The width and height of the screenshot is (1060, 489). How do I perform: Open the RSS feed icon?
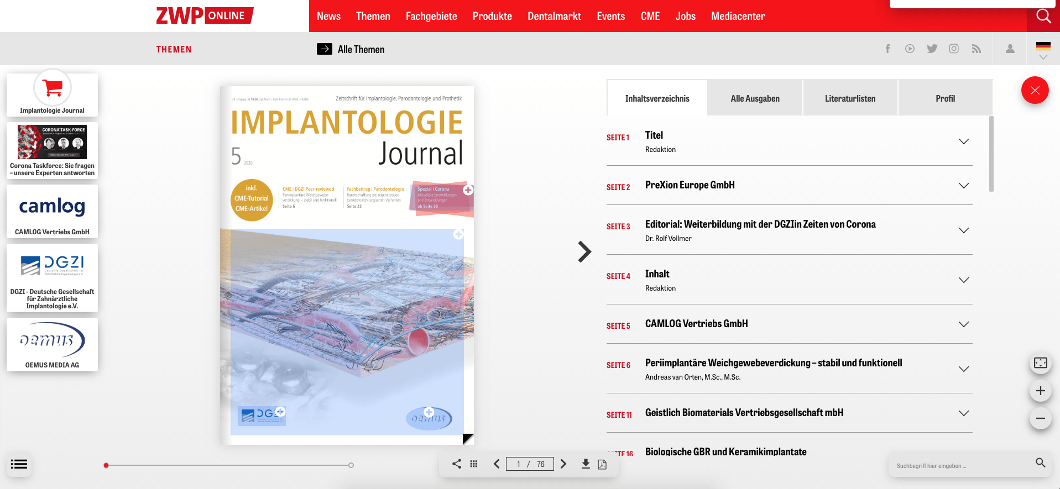click(977, 49)
